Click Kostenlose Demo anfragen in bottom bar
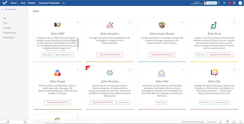The image size is (244, 124). tap(193, 122)
